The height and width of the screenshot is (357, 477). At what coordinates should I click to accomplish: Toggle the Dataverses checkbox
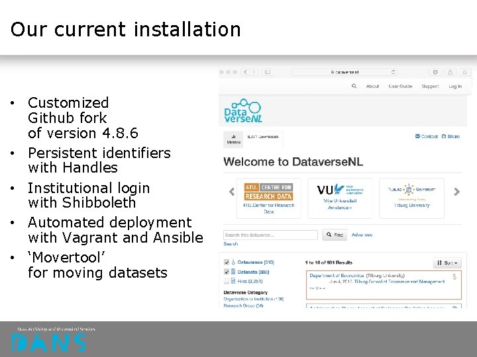tap(227, 262)
